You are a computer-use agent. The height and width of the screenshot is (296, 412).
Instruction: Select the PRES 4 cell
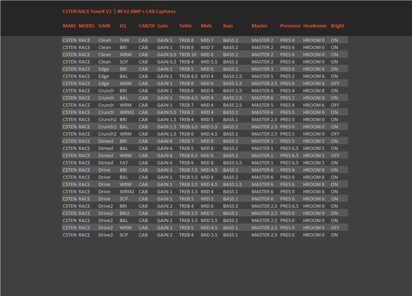point(287,90)
